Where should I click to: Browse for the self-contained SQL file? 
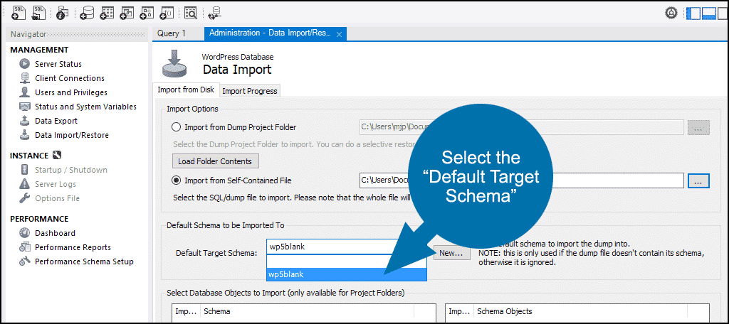pos(699,180)
